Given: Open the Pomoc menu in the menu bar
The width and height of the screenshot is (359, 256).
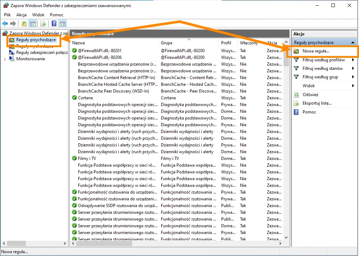Looking at the screenshot, I should pyautogui.click(x=57, y=15).
